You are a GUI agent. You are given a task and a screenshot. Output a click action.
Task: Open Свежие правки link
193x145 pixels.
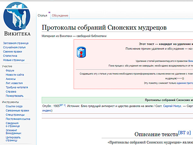tap(13, 52)
